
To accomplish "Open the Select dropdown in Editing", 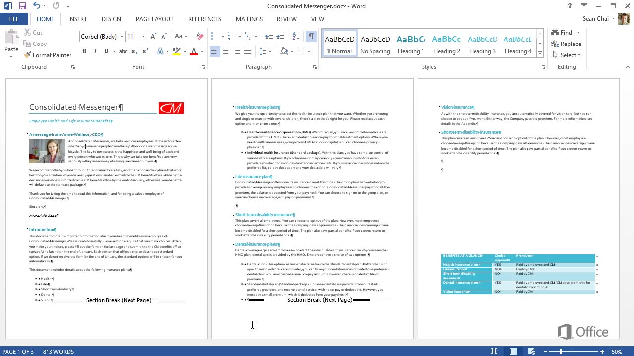I will (x=566, y=55).
